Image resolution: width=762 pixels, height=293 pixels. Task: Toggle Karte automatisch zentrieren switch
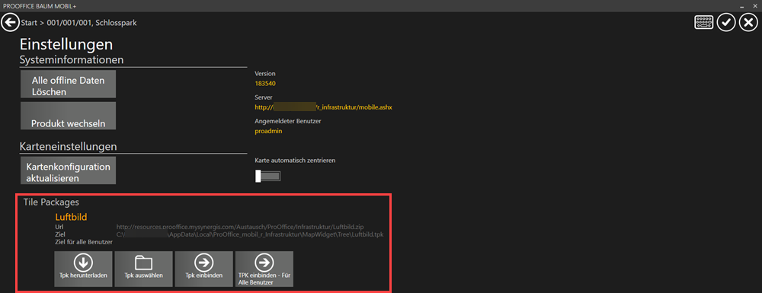267,176
